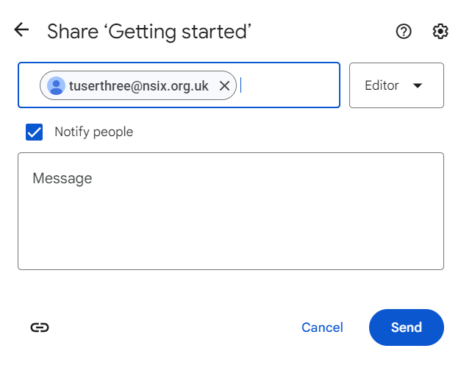This screenshot has height=365, width=461.
Task: Go back using the left arrow
Action: coord(21,30)
